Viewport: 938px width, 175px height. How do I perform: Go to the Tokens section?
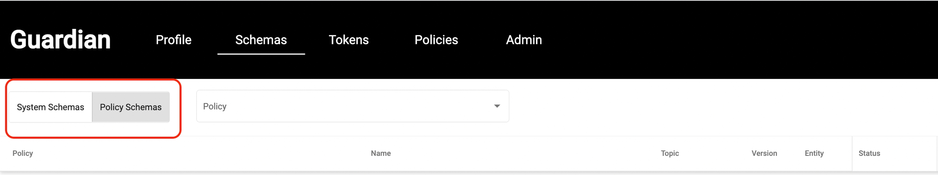(348, 40)
